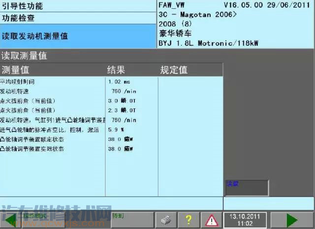Screen dimensions: 315x229
Task: Click the 规定值 column header
Action: click(174, 70)
